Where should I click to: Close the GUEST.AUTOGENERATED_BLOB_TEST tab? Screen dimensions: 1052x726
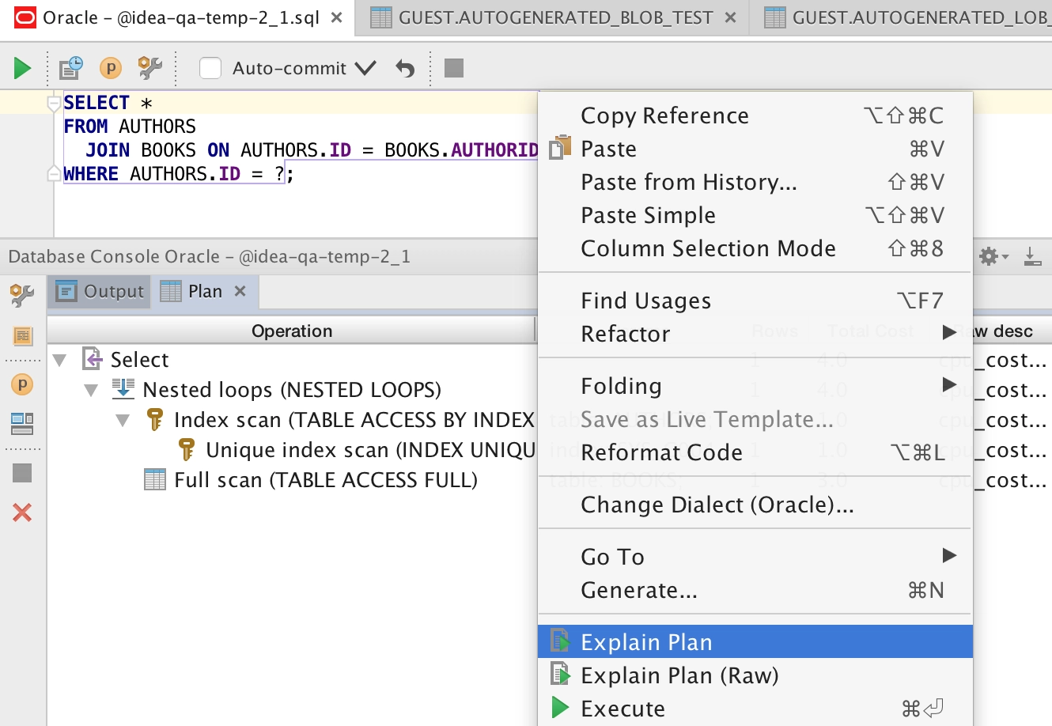[731, 17]
